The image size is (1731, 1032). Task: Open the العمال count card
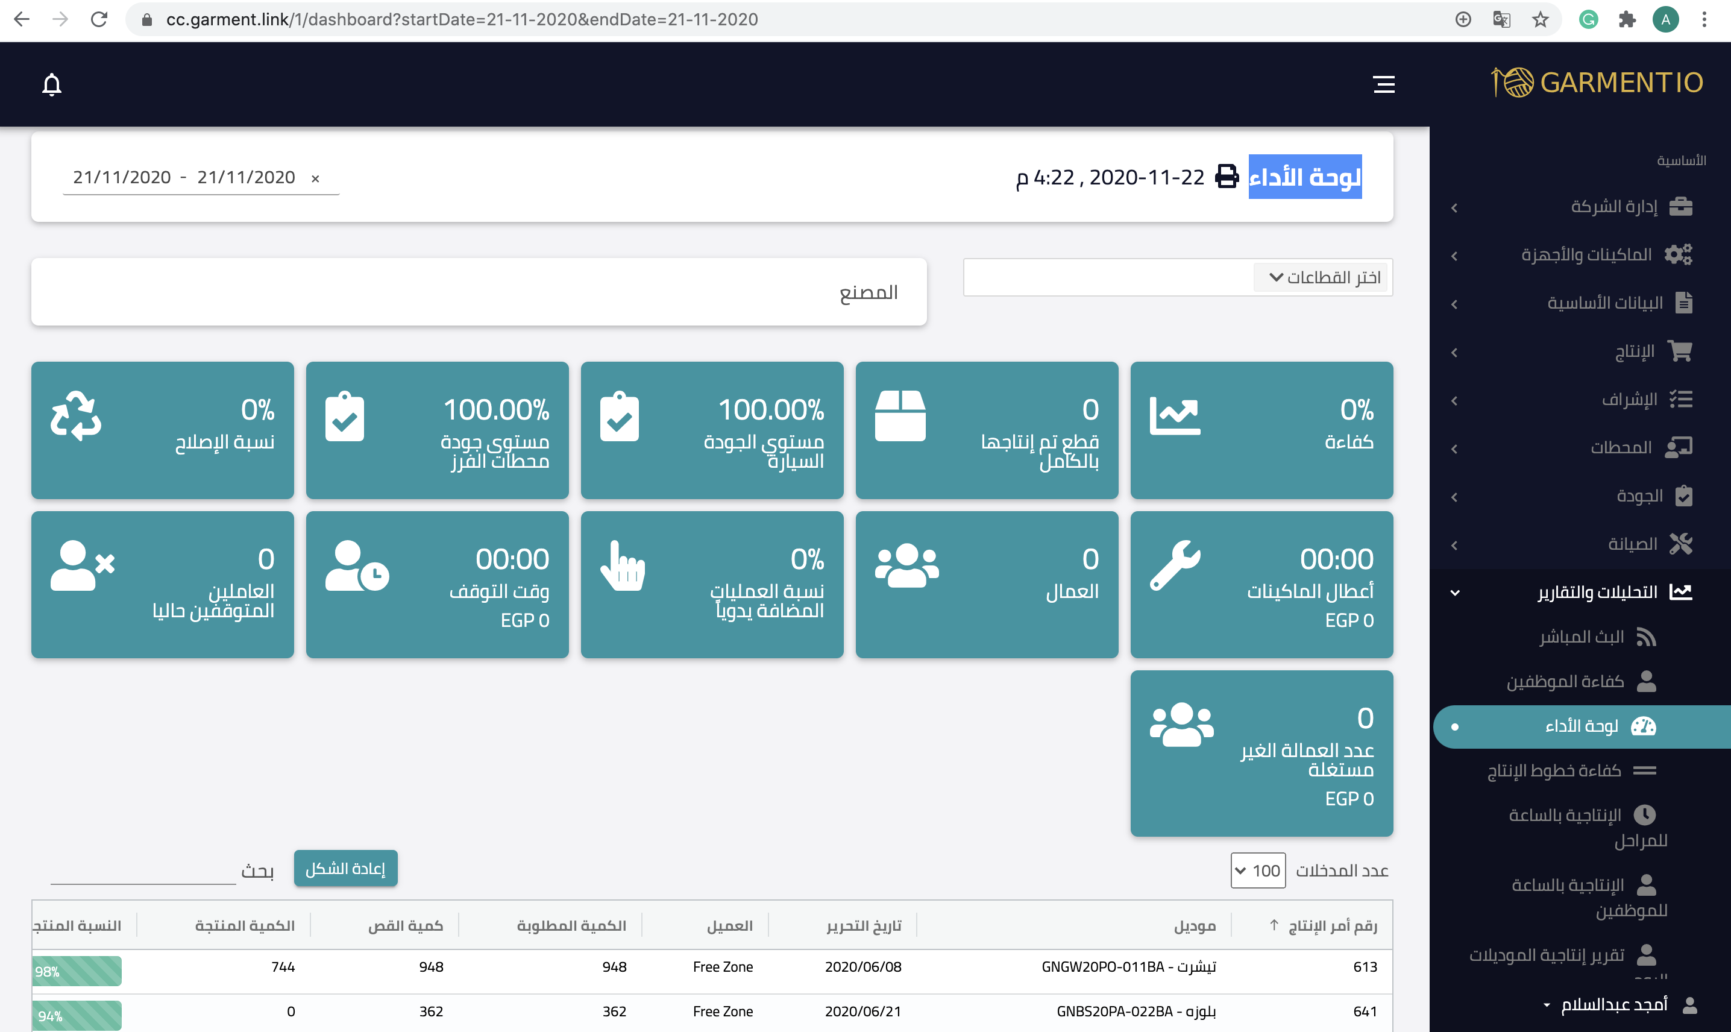point(987,584)
